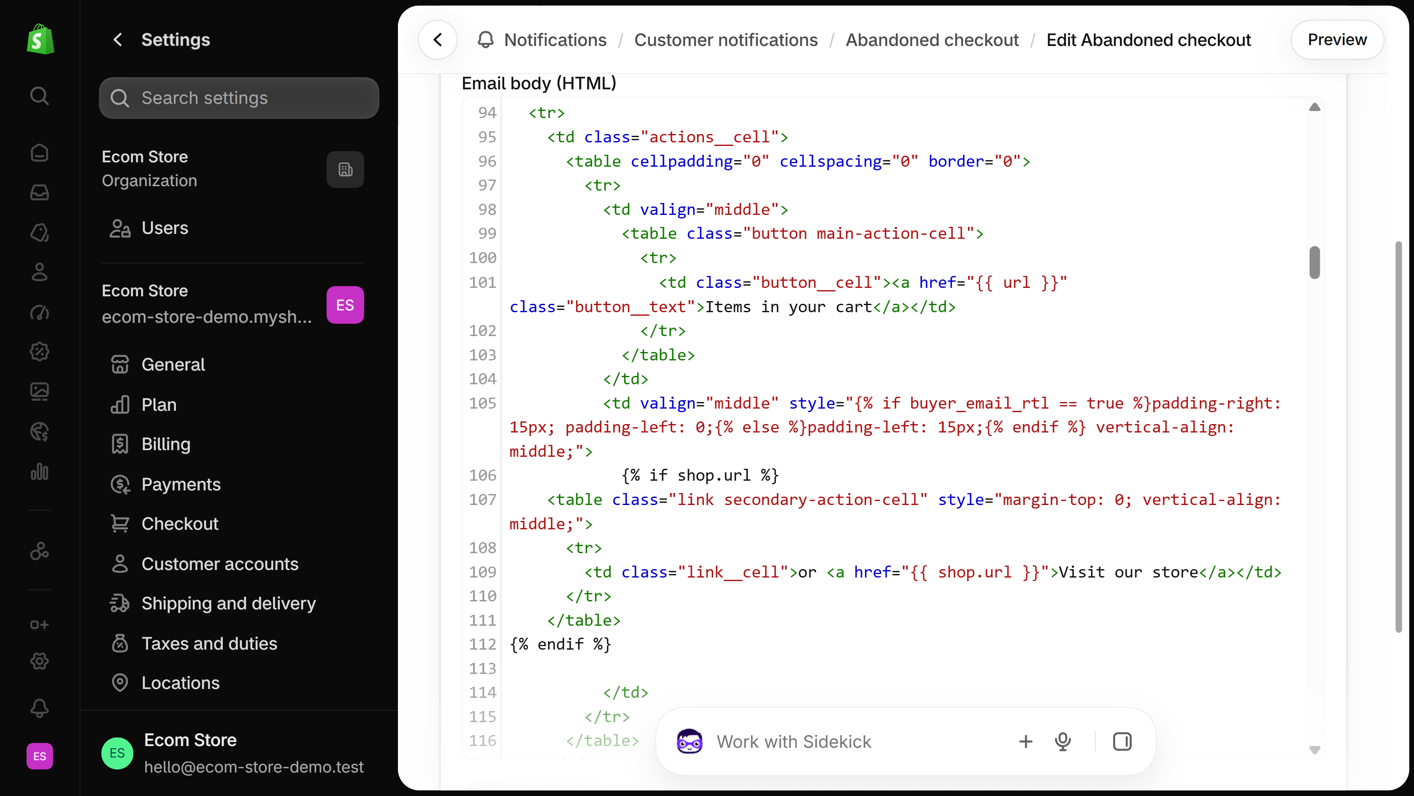Click the Email body (HTML) label

[x=539, y=84]
